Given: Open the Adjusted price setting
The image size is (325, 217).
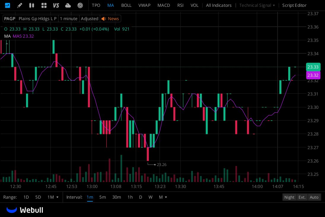Looking at the screenshot, I should (x=90, y=19).
